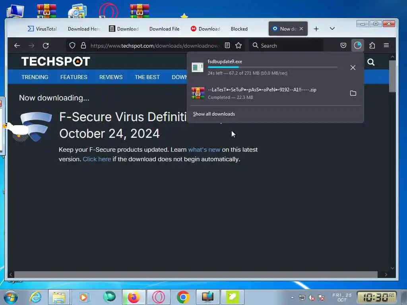407x305 pixels.
Task: Click the TechSpot site search magnifier
Action: pos(371,62)
